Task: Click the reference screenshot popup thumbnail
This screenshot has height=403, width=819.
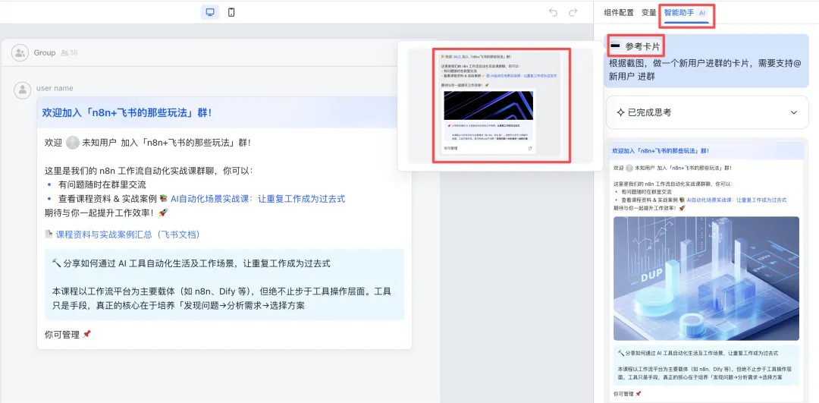Action: [x=501, y=105]
